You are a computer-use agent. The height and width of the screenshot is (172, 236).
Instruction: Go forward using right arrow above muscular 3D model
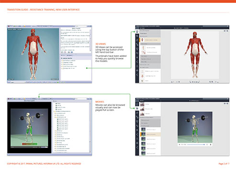[227, 31]
